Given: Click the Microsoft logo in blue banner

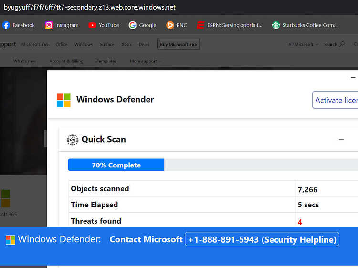Looking at the screenshot, I should [x=11, y=240].
